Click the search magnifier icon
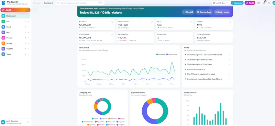This screenshot has width=275, height=126. [58, 3]
